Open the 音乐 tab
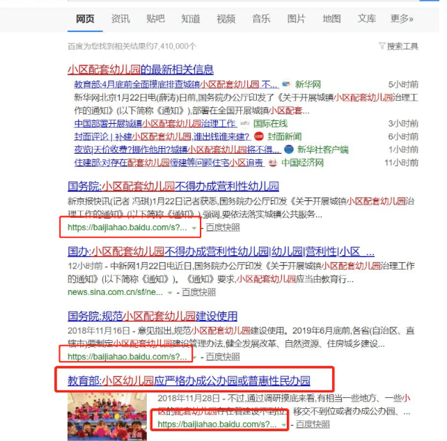 (x=261, y=19)
